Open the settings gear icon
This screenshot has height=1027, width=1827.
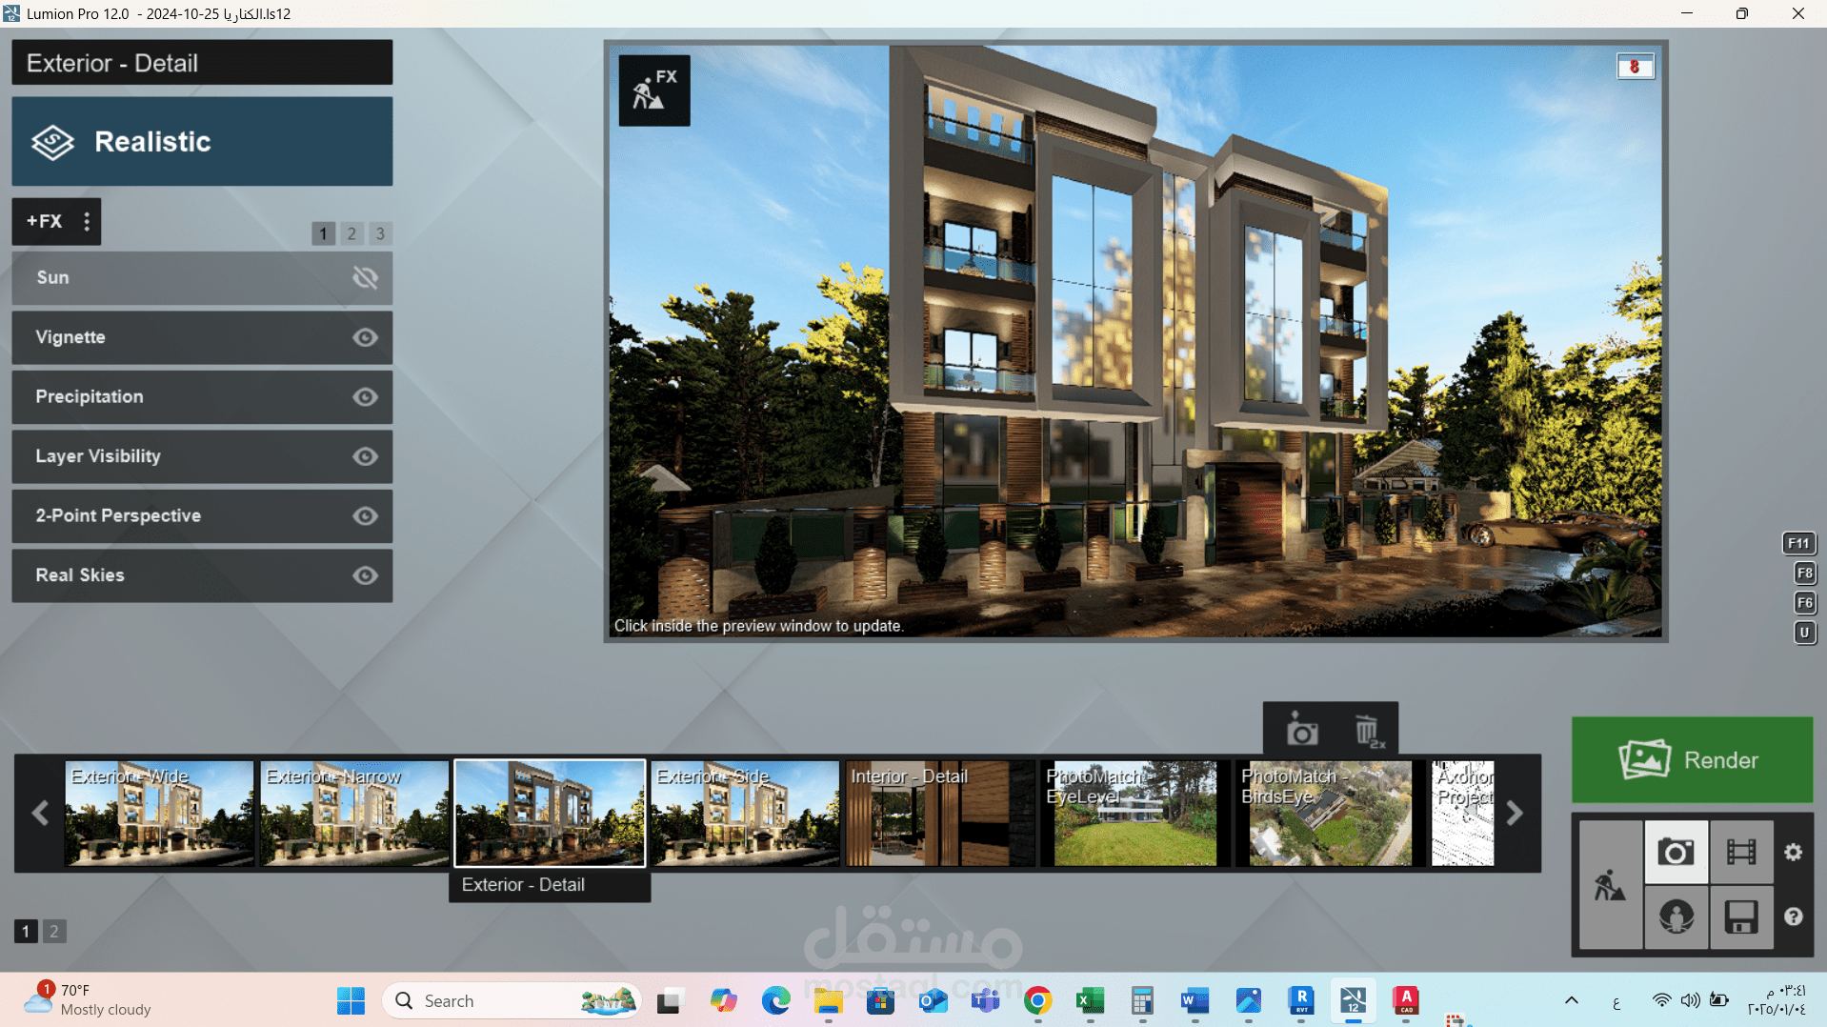click(1794, 852)
